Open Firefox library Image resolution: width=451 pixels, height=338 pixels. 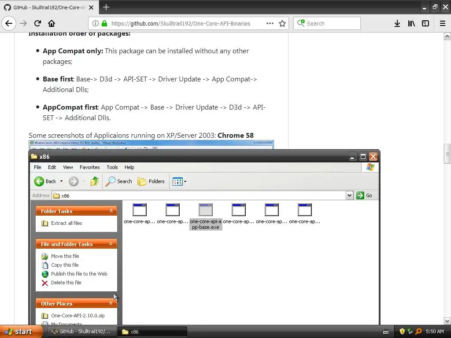411,23
